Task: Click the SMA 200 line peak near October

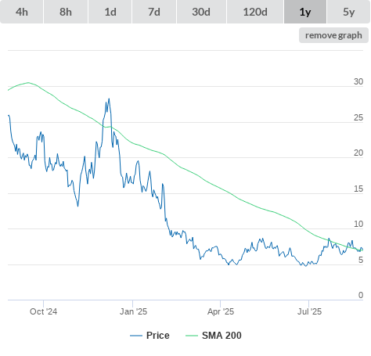Action: coord(28,83)
